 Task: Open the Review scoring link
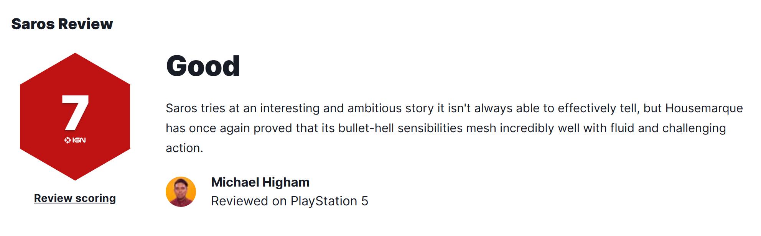(75, 198)
